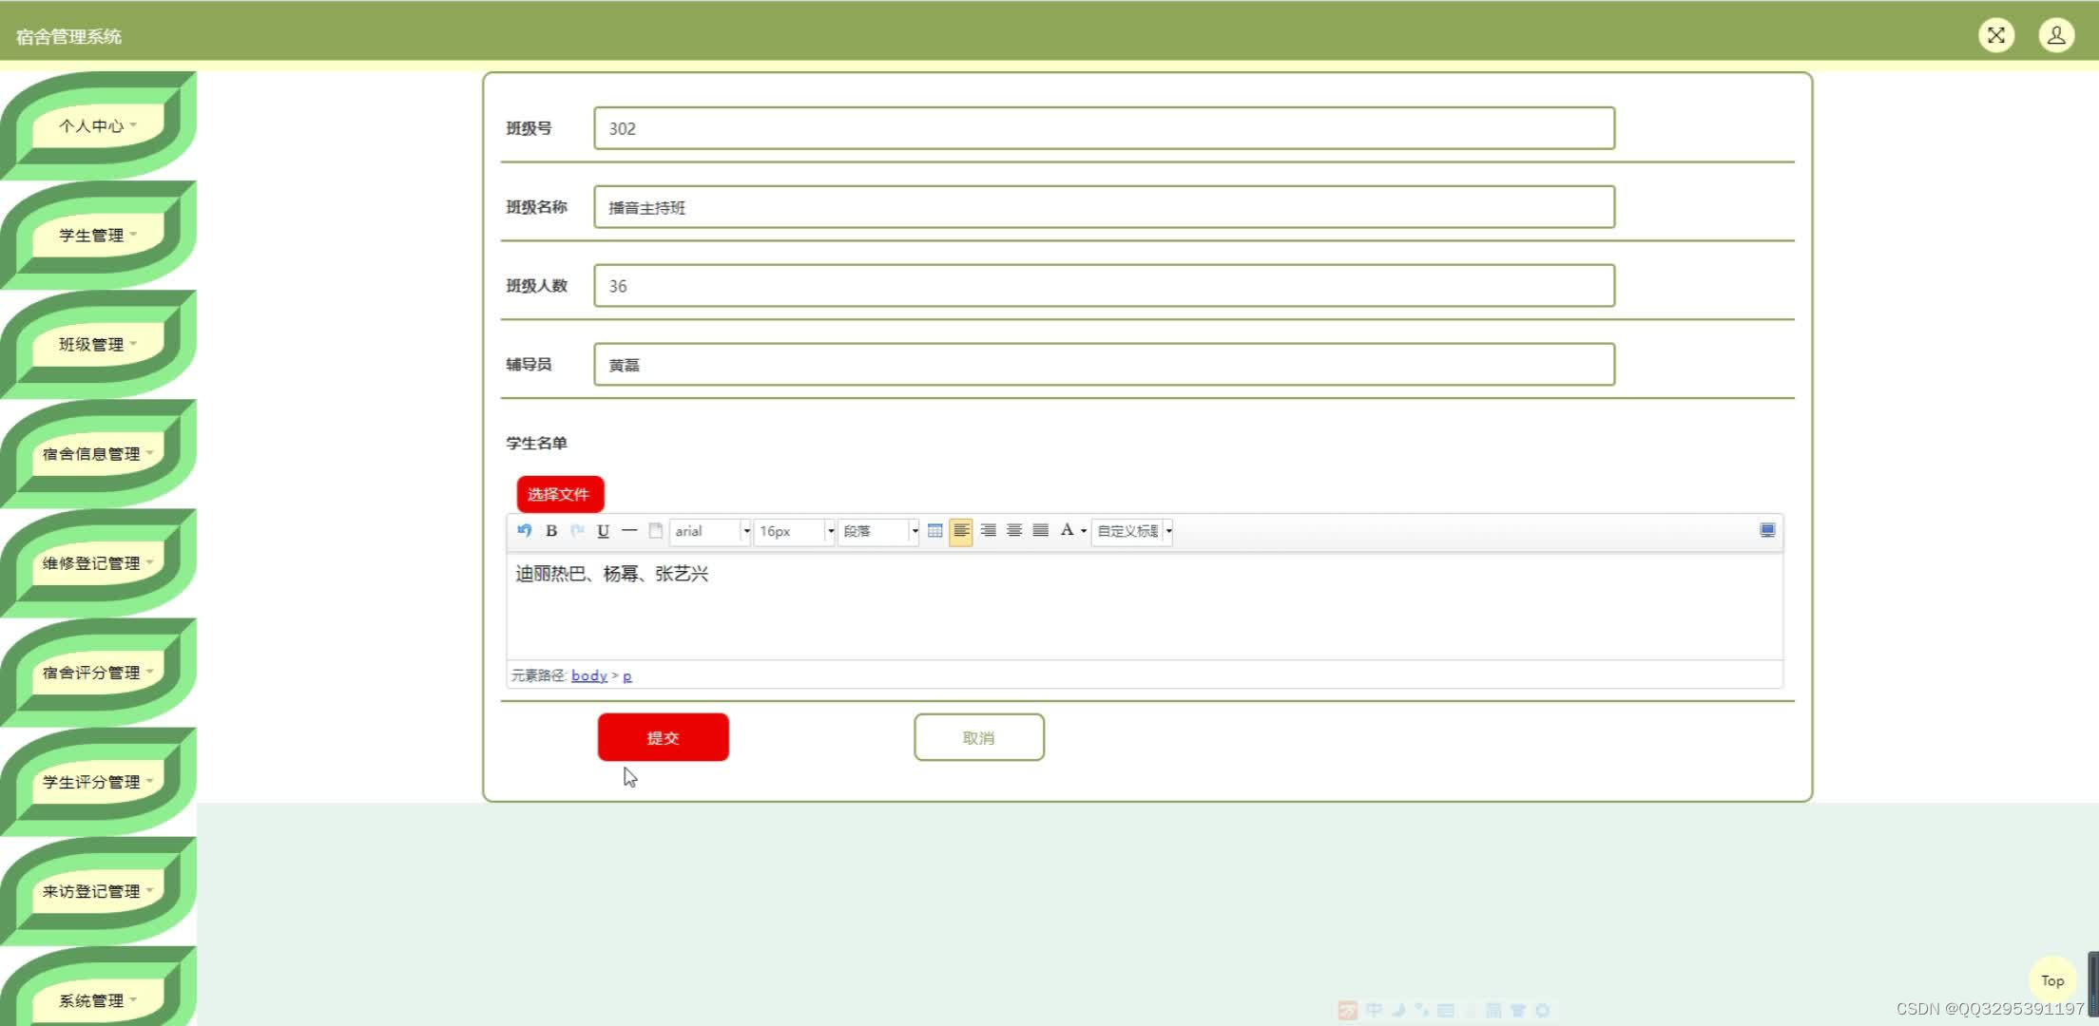Click the Underline formatting icon

tap(603, 530)
